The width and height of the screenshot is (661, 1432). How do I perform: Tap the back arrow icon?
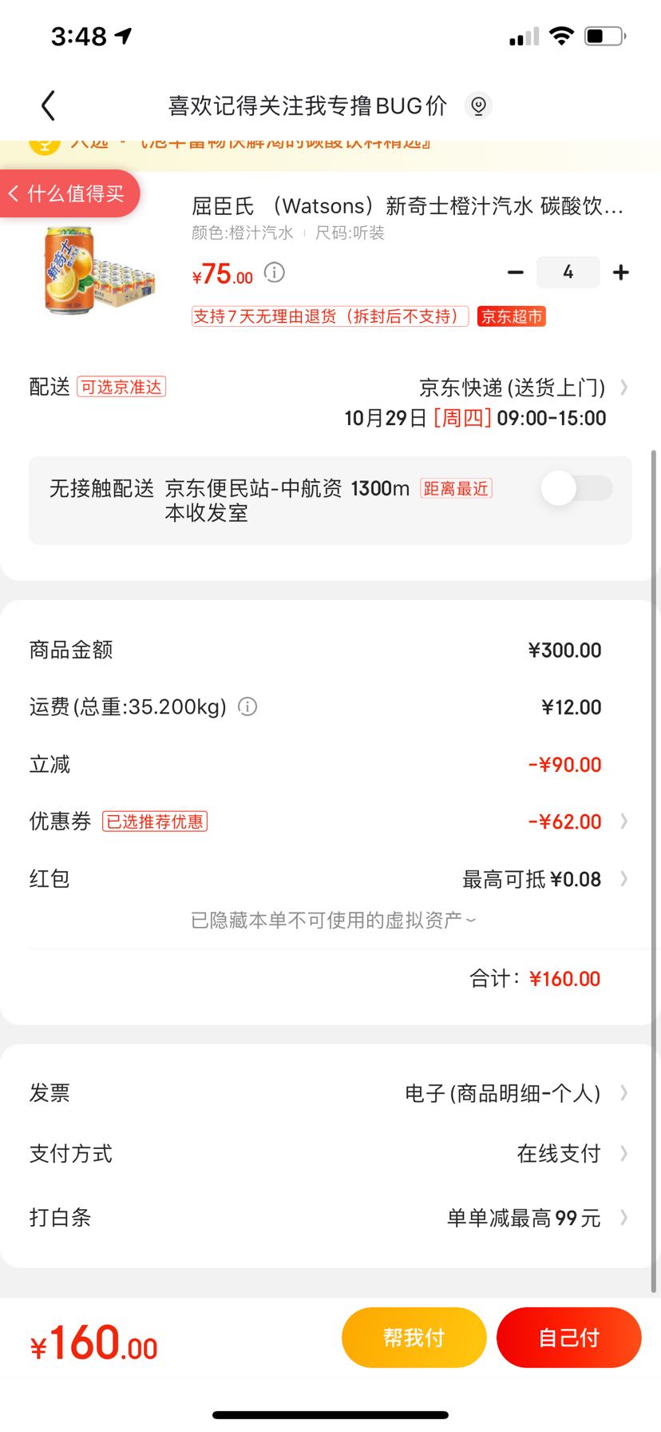click(49, 105)
